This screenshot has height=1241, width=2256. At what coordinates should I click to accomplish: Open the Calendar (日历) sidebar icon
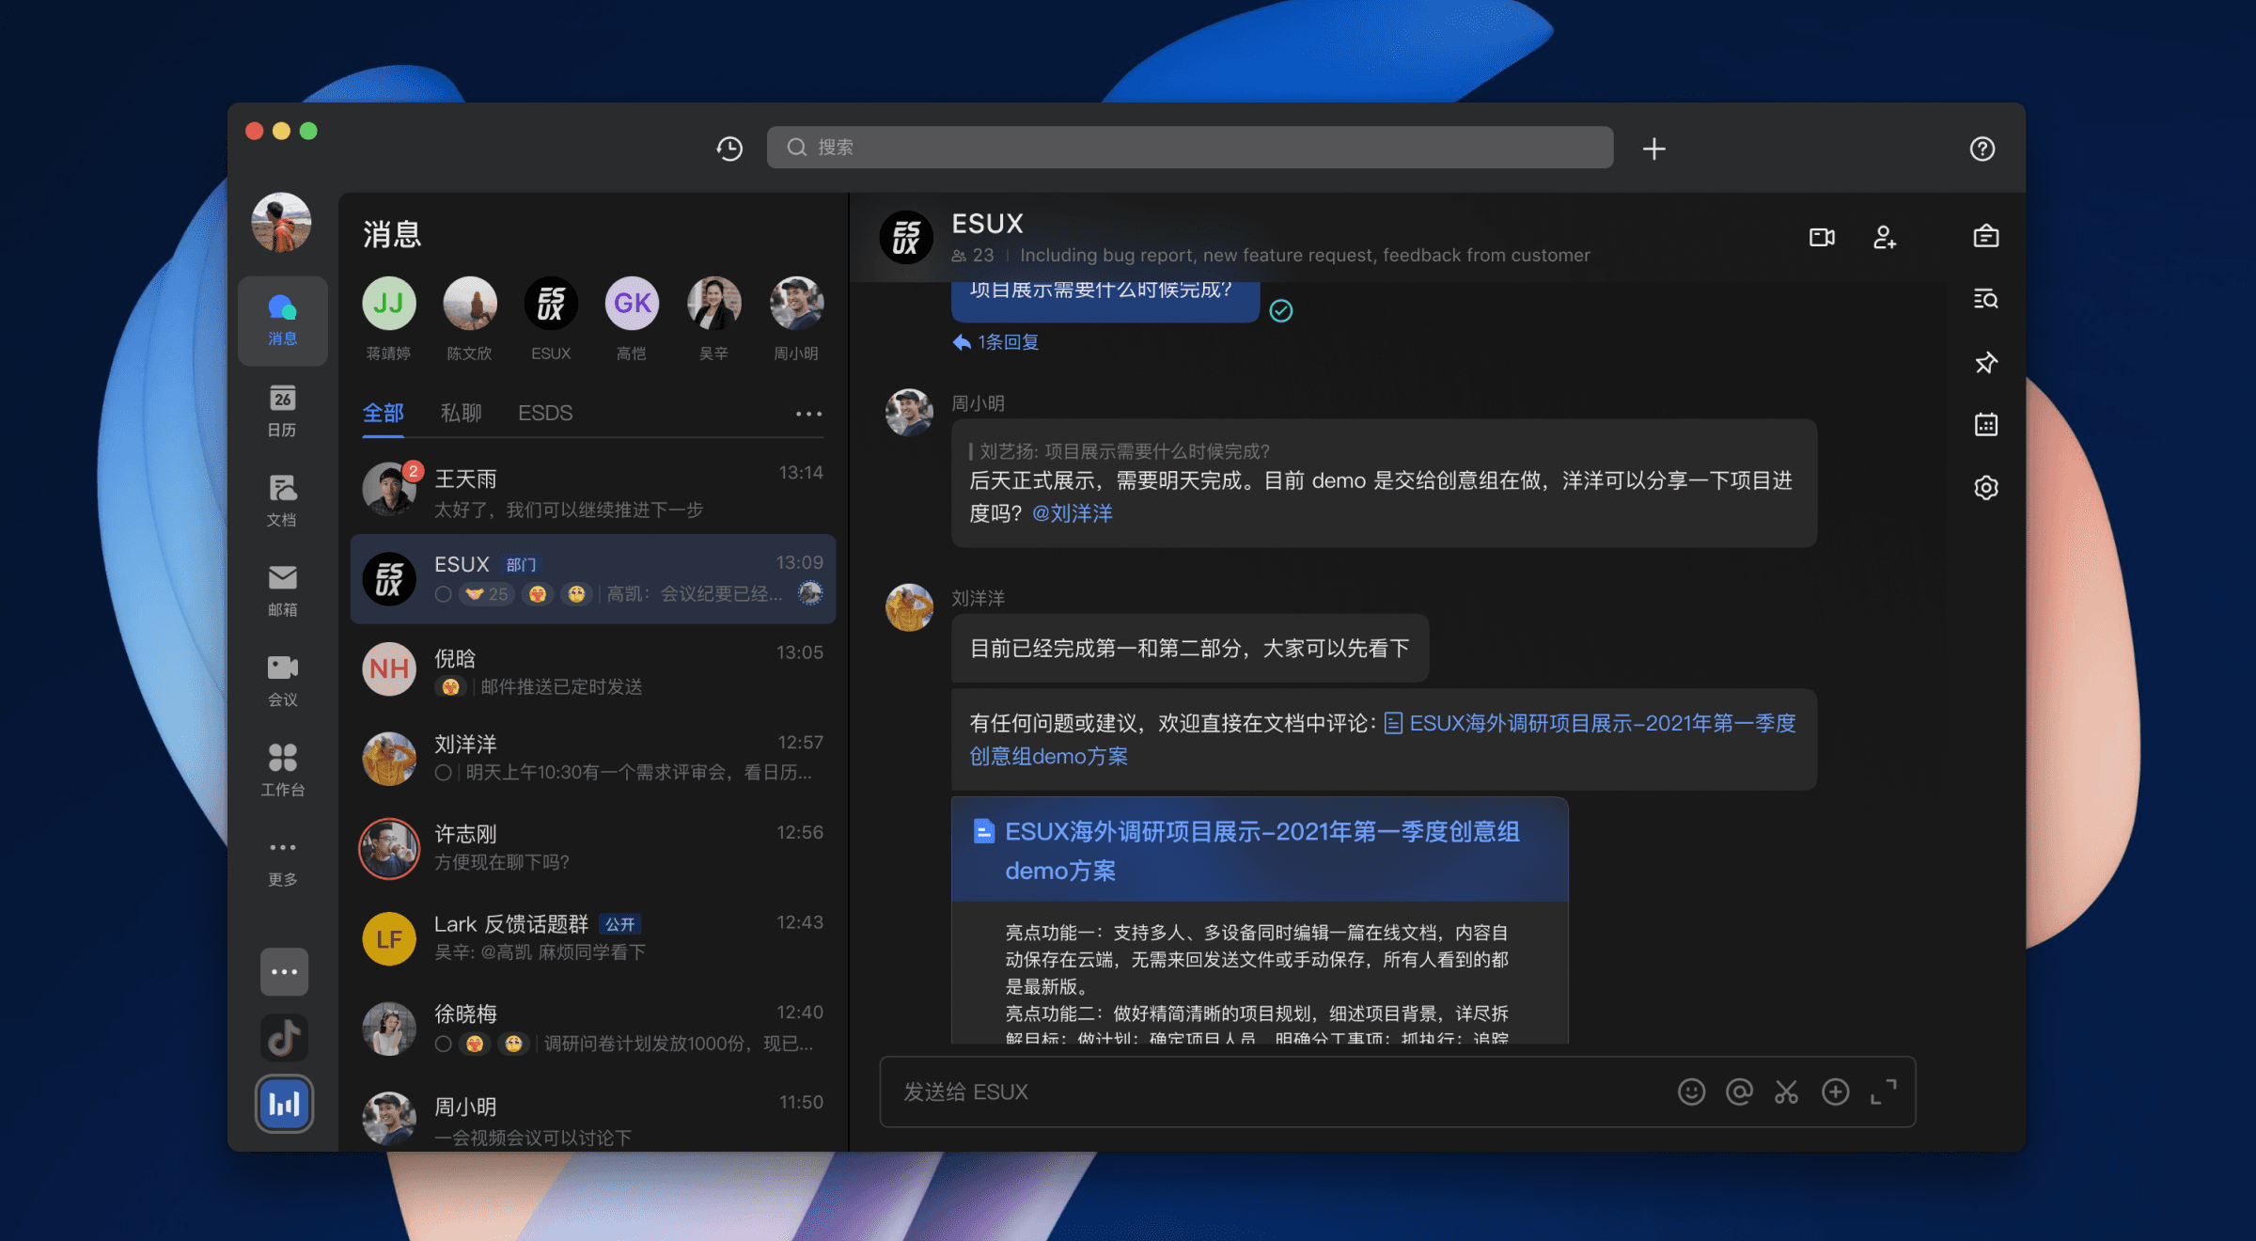(282, 411)
